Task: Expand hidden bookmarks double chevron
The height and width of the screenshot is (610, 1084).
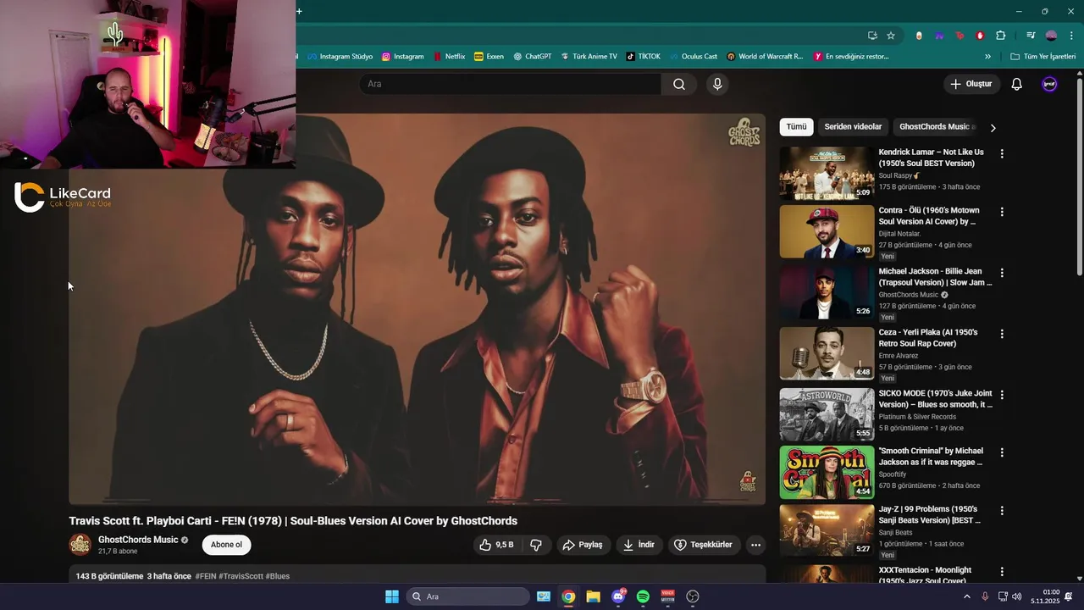Action: pyautogui.click(x=987, y=57)
